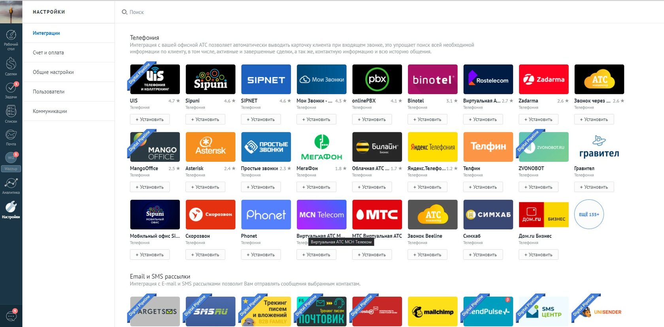Open the Билайн Облачная АТС tile

click(377, 147)
